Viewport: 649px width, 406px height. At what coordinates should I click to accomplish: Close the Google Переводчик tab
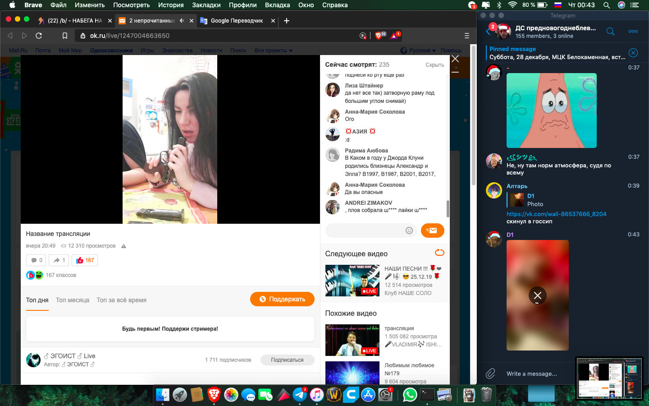[x=273, y=20]
